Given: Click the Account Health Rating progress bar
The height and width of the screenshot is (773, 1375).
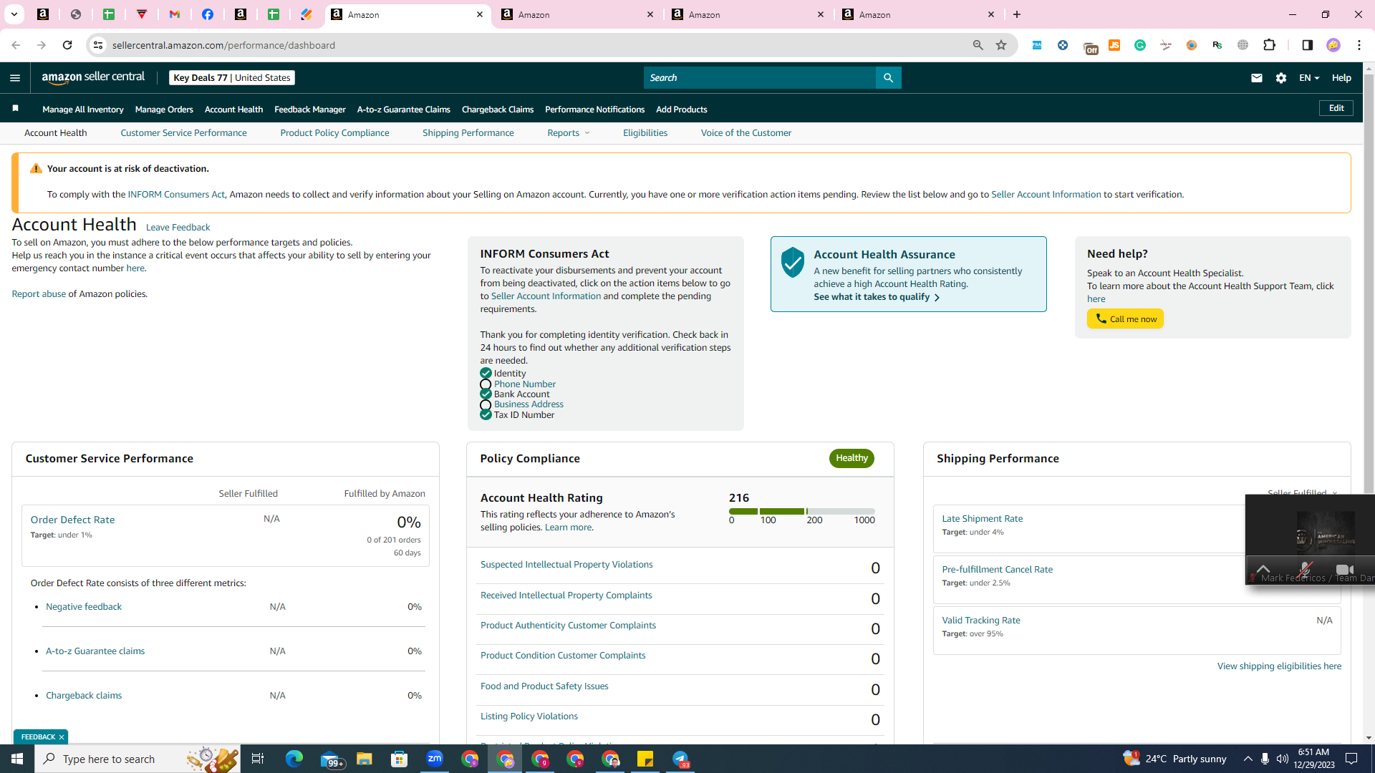Looking at the screenshot, I should (801, 512).
